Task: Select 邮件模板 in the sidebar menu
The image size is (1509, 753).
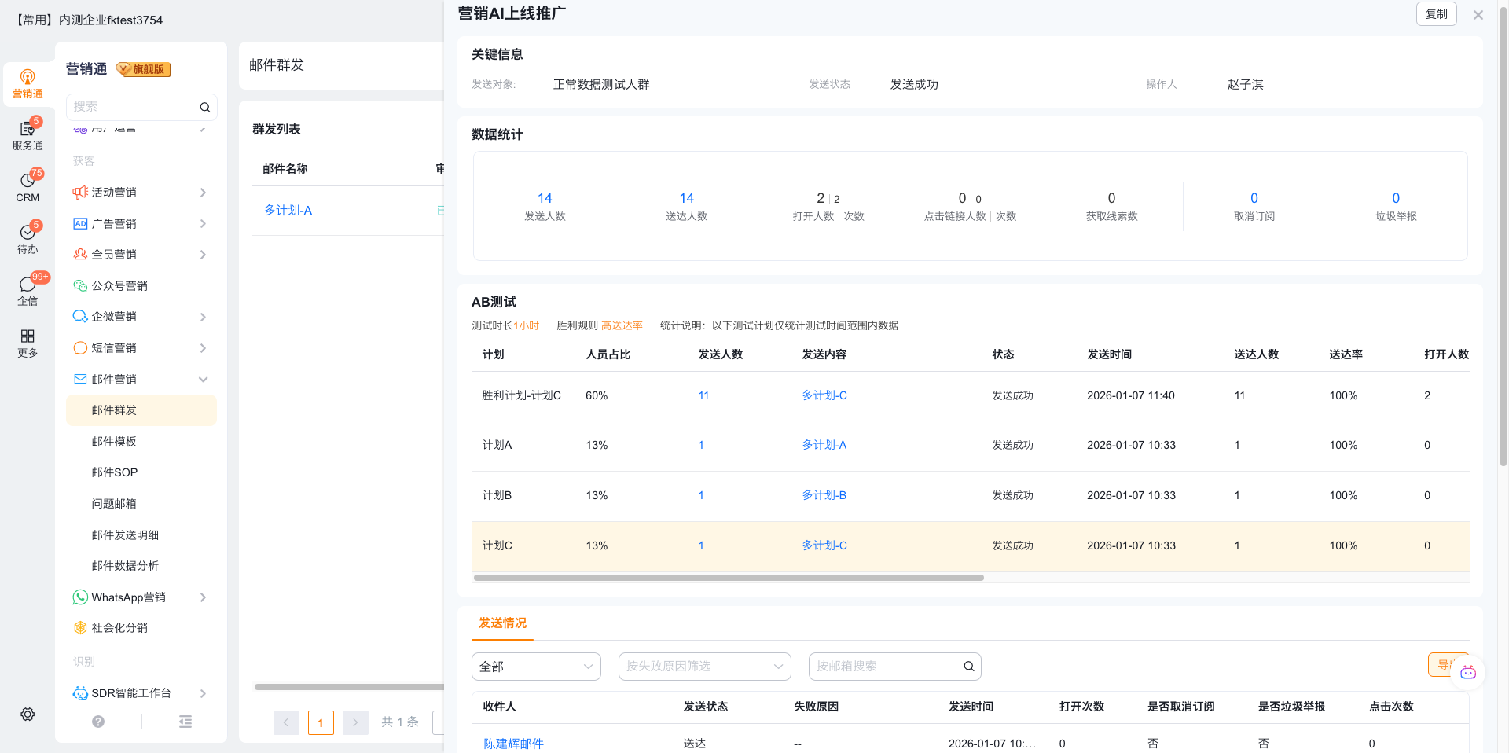Action: 114,442
